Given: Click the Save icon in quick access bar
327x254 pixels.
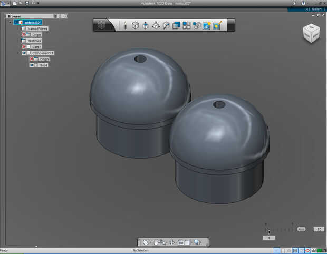Looking at the screenshot, I should 27,3.
